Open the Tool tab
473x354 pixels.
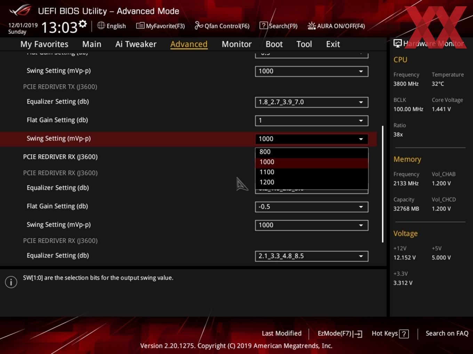tap(304, 44)
